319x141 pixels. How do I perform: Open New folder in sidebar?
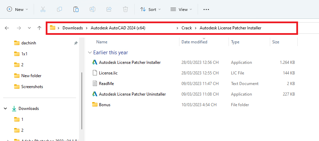(27, 76)
